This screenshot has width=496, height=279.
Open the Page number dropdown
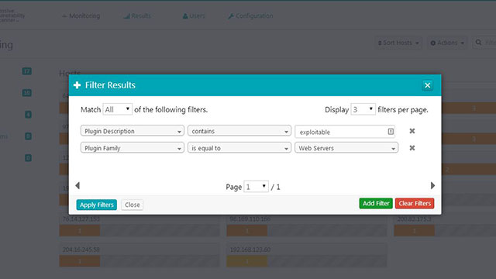click(257, 187)
